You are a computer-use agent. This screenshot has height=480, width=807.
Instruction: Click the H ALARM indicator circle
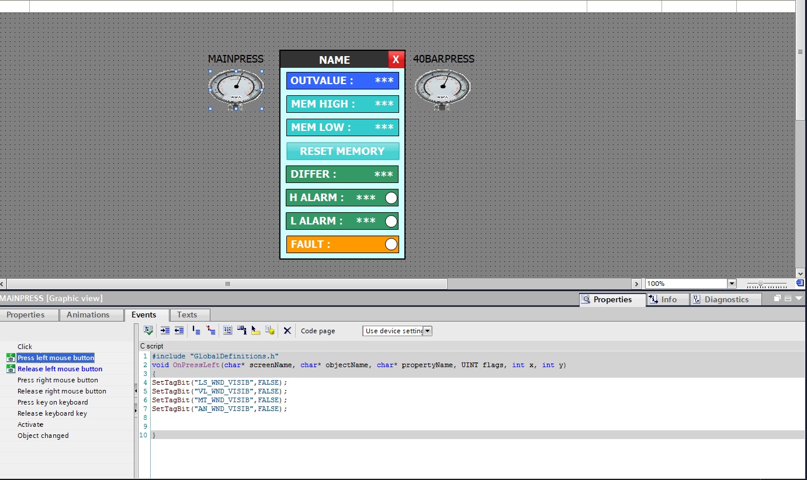pos(391,198)
